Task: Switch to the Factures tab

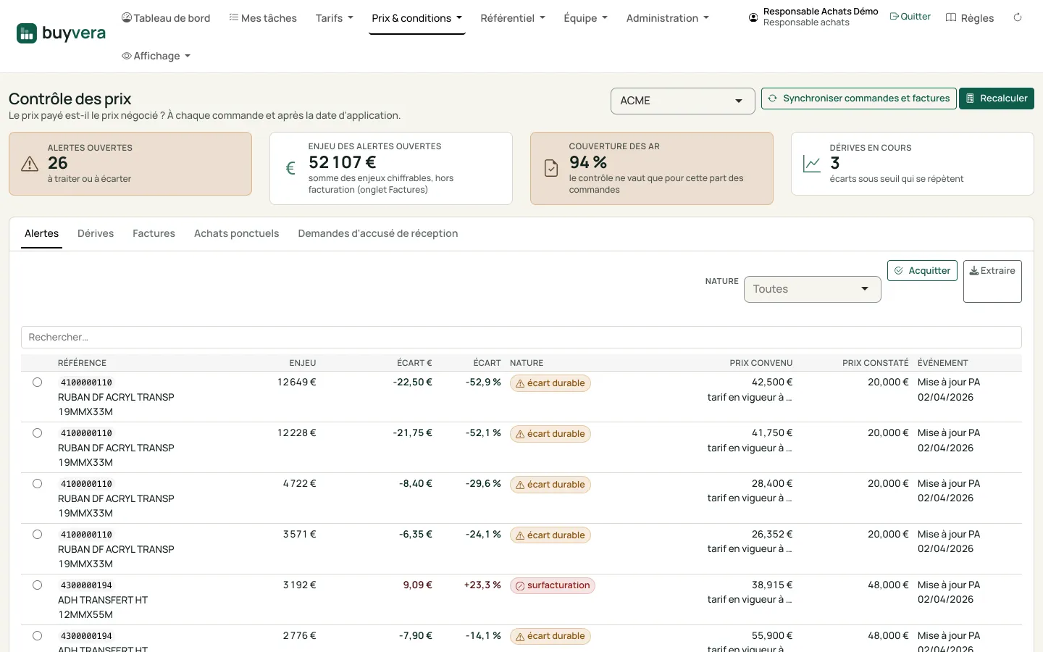Action: point(154,233)
